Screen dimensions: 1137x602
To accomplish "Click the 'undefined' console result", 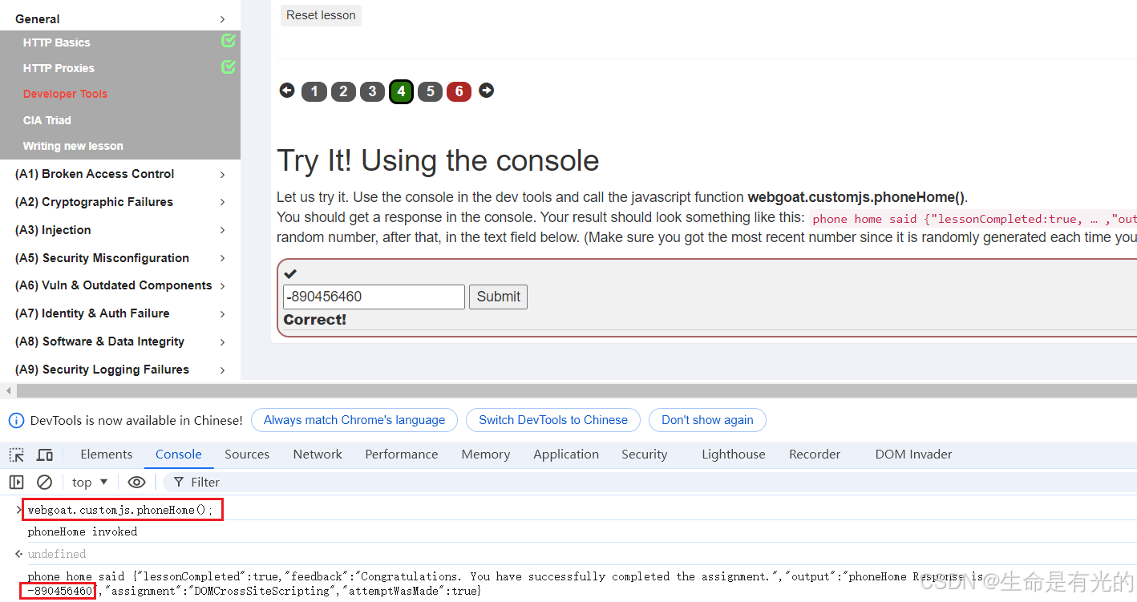I will (x=57, y=554).
